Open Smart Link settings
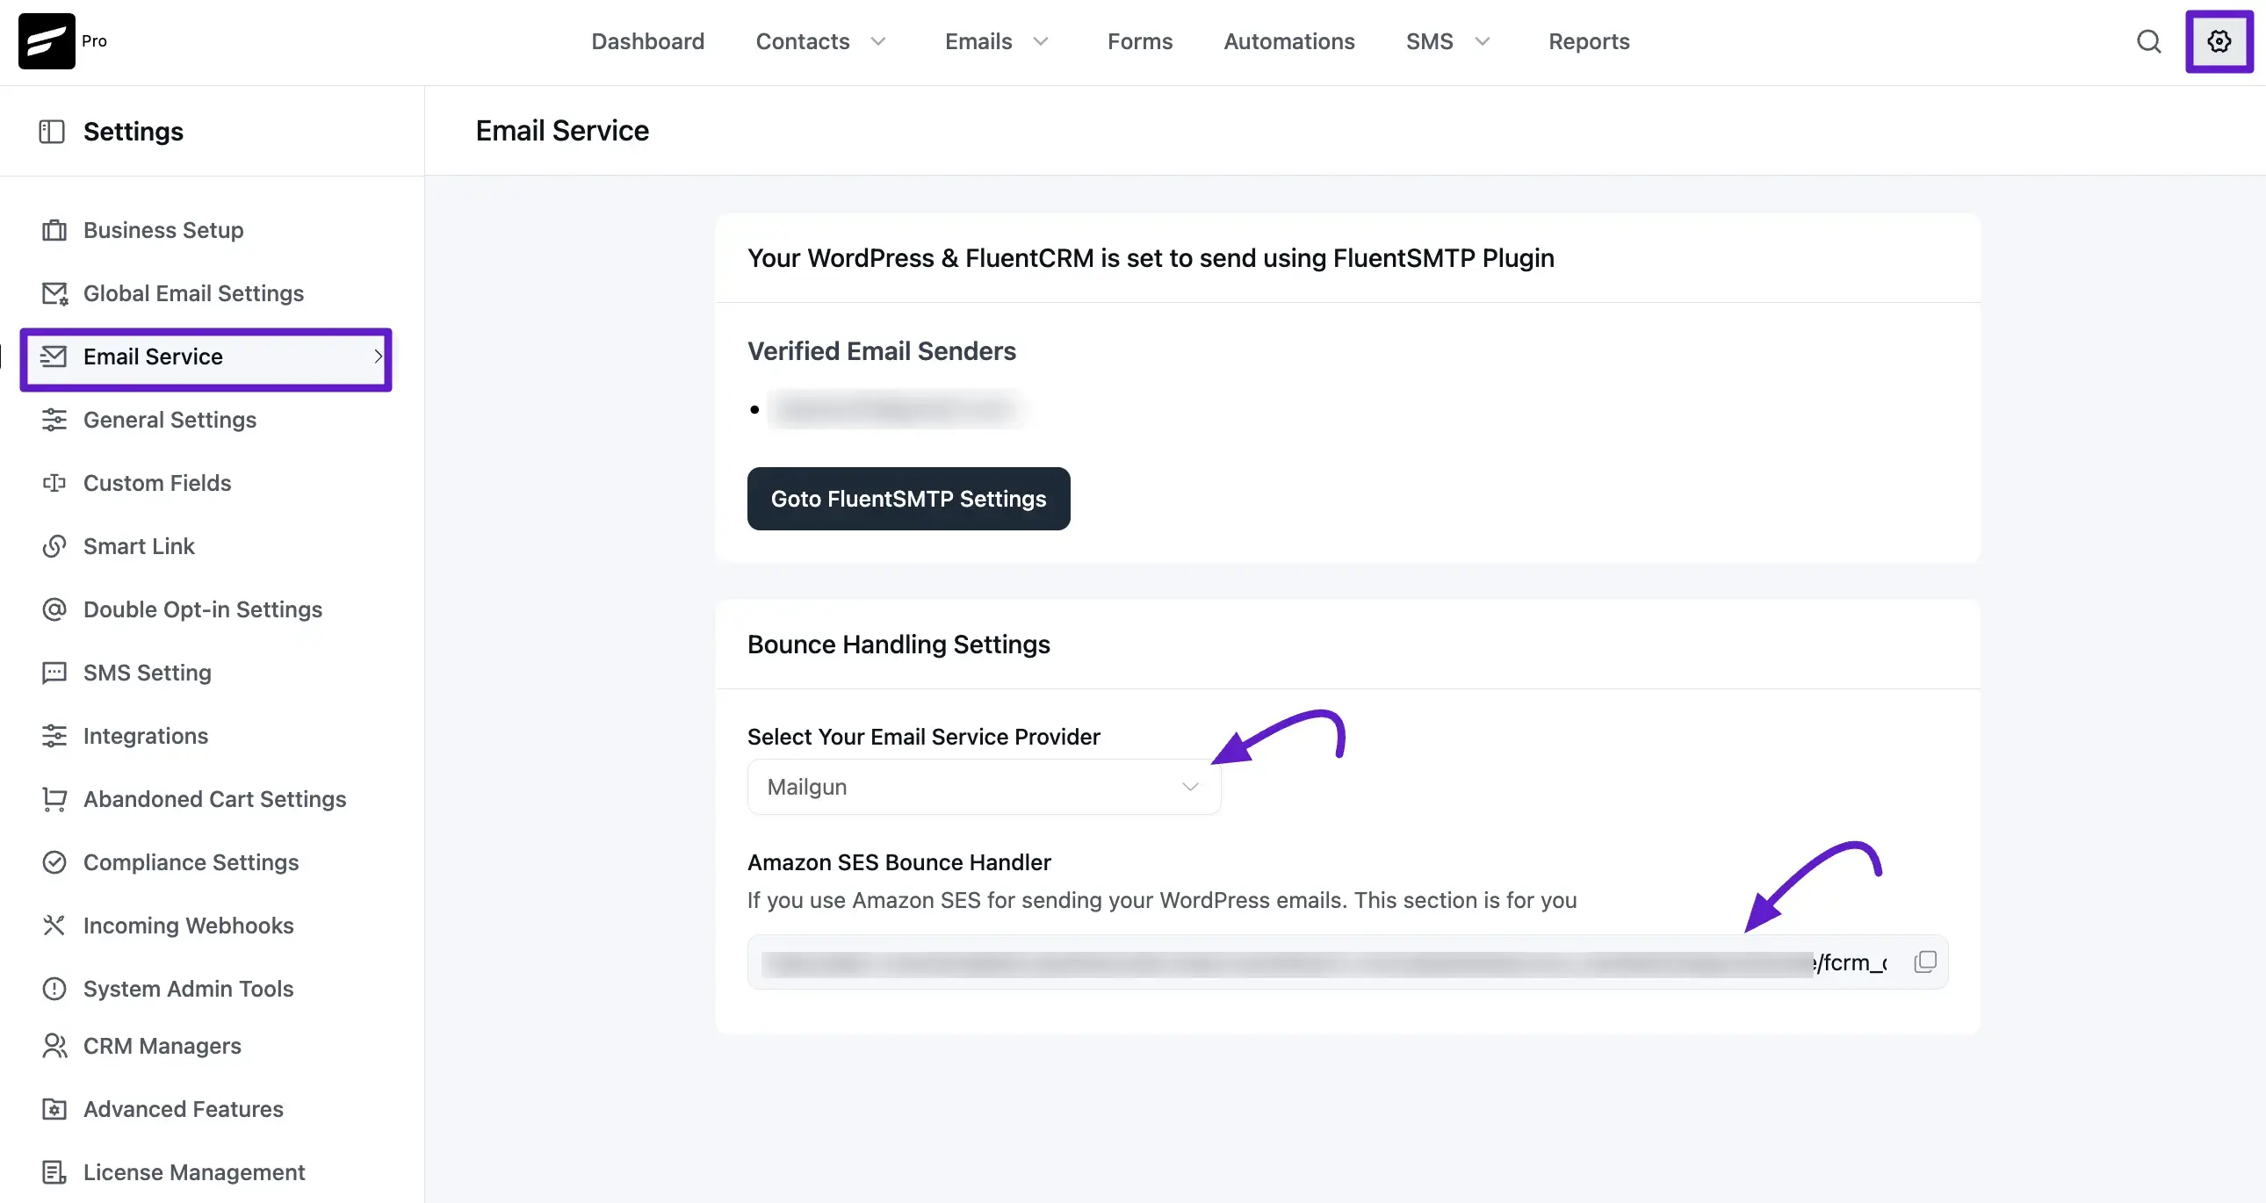 coord(139,547)
